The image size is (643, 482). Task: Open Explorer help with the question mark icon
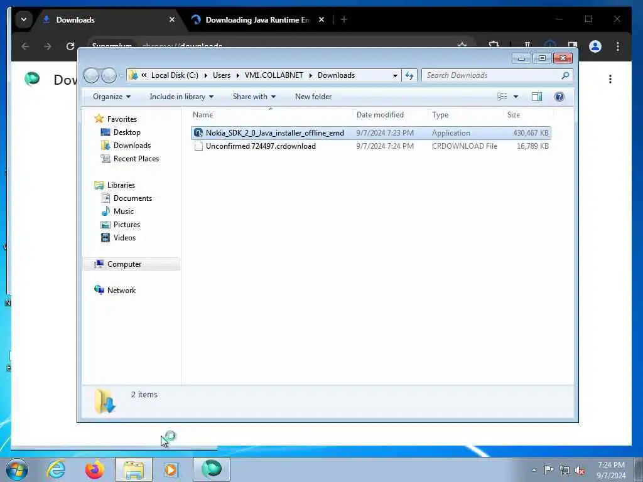559,97
